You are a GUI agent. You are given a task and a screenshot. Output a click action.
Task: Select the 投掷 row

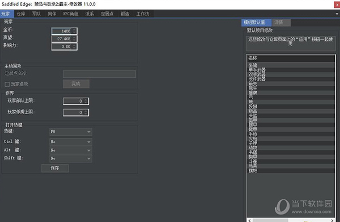click(x=291, y=106)
